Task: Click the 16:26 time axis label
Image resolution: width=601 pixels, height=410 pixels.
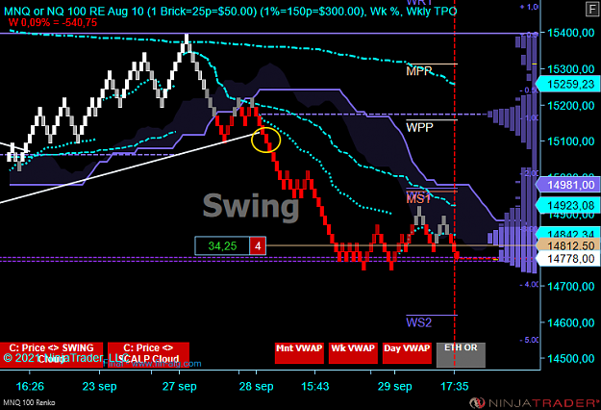Action: tap(30, 386)
